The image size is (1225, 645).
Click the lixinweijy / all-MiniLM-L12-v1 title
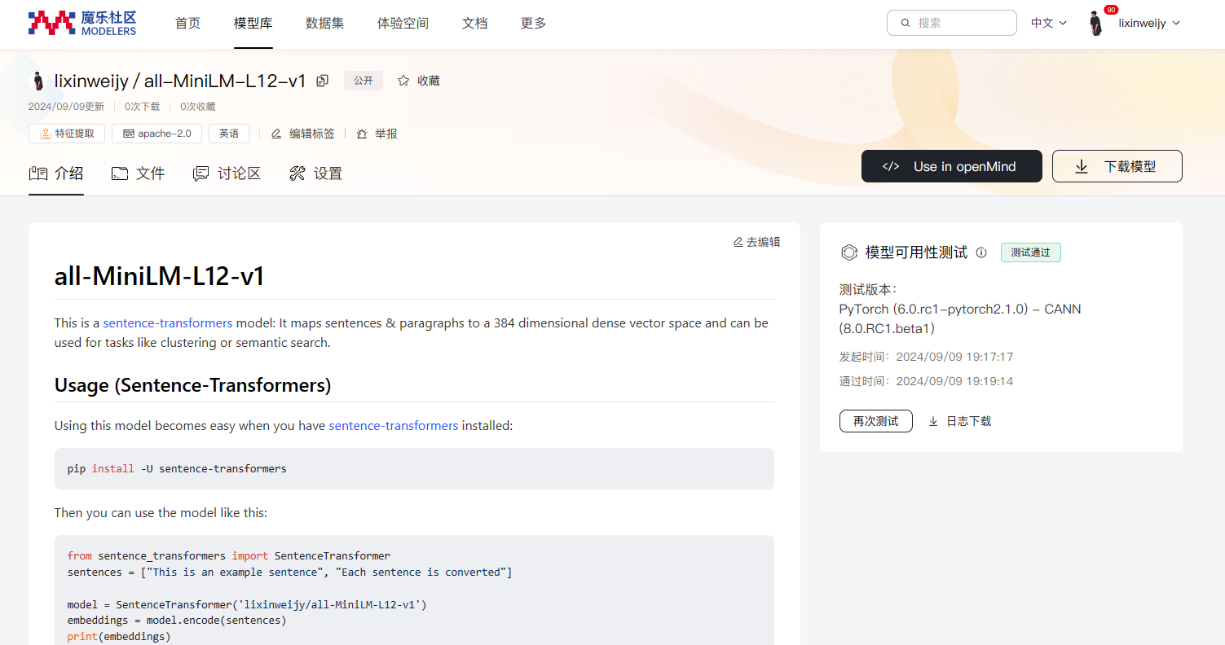point(180,81)
